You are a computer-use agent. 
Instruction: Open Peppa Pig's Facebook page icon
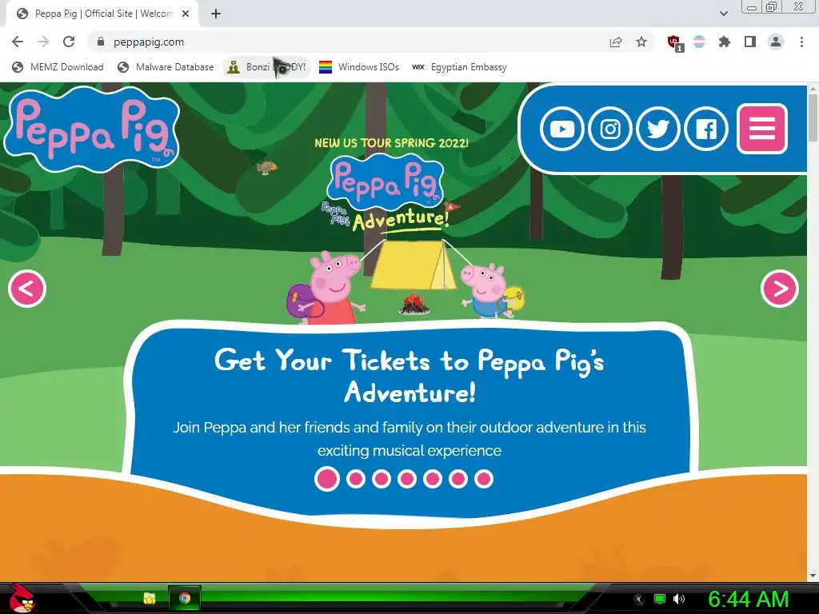pos(706,129)
